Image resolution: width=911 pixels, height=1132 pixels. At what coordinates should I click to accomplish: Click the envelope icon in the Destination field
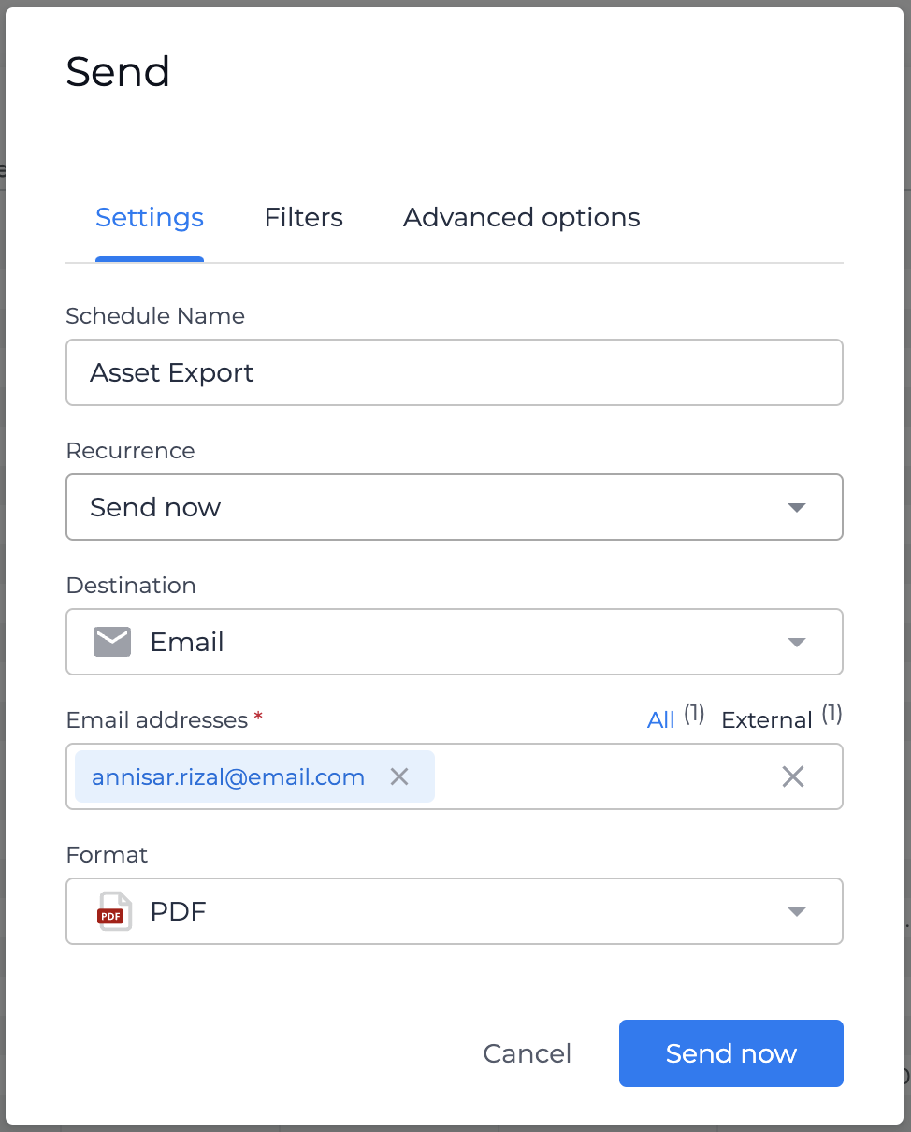tap(112, 642)
